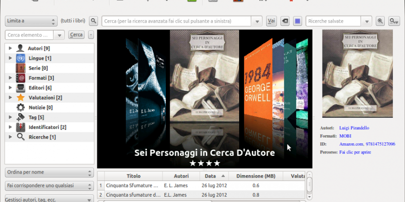Viewport: 405px width, 202px height.
Task: Click size cell '0.8'
Action: tap(256, 195)
